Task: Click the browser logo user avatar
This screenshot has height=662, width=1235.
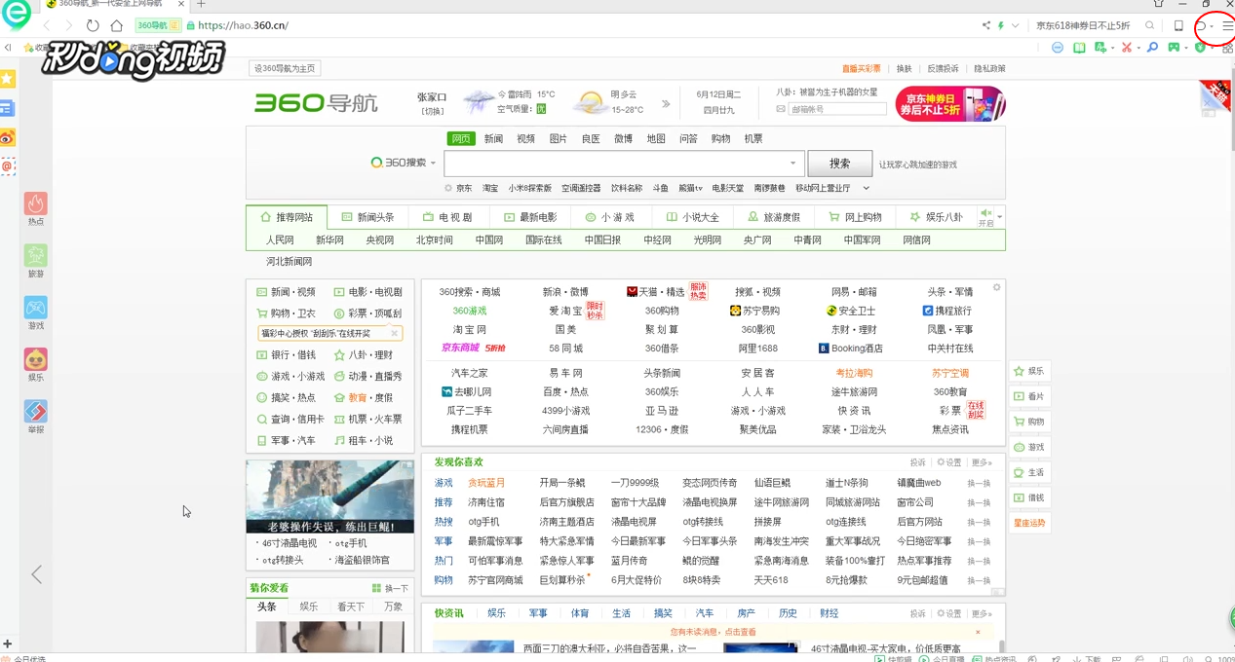Action: coord(17,16)
